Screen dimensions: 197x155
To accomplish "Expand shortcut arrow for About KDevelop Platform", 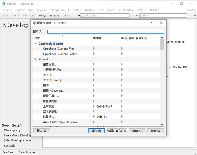I will pos(94,122).
